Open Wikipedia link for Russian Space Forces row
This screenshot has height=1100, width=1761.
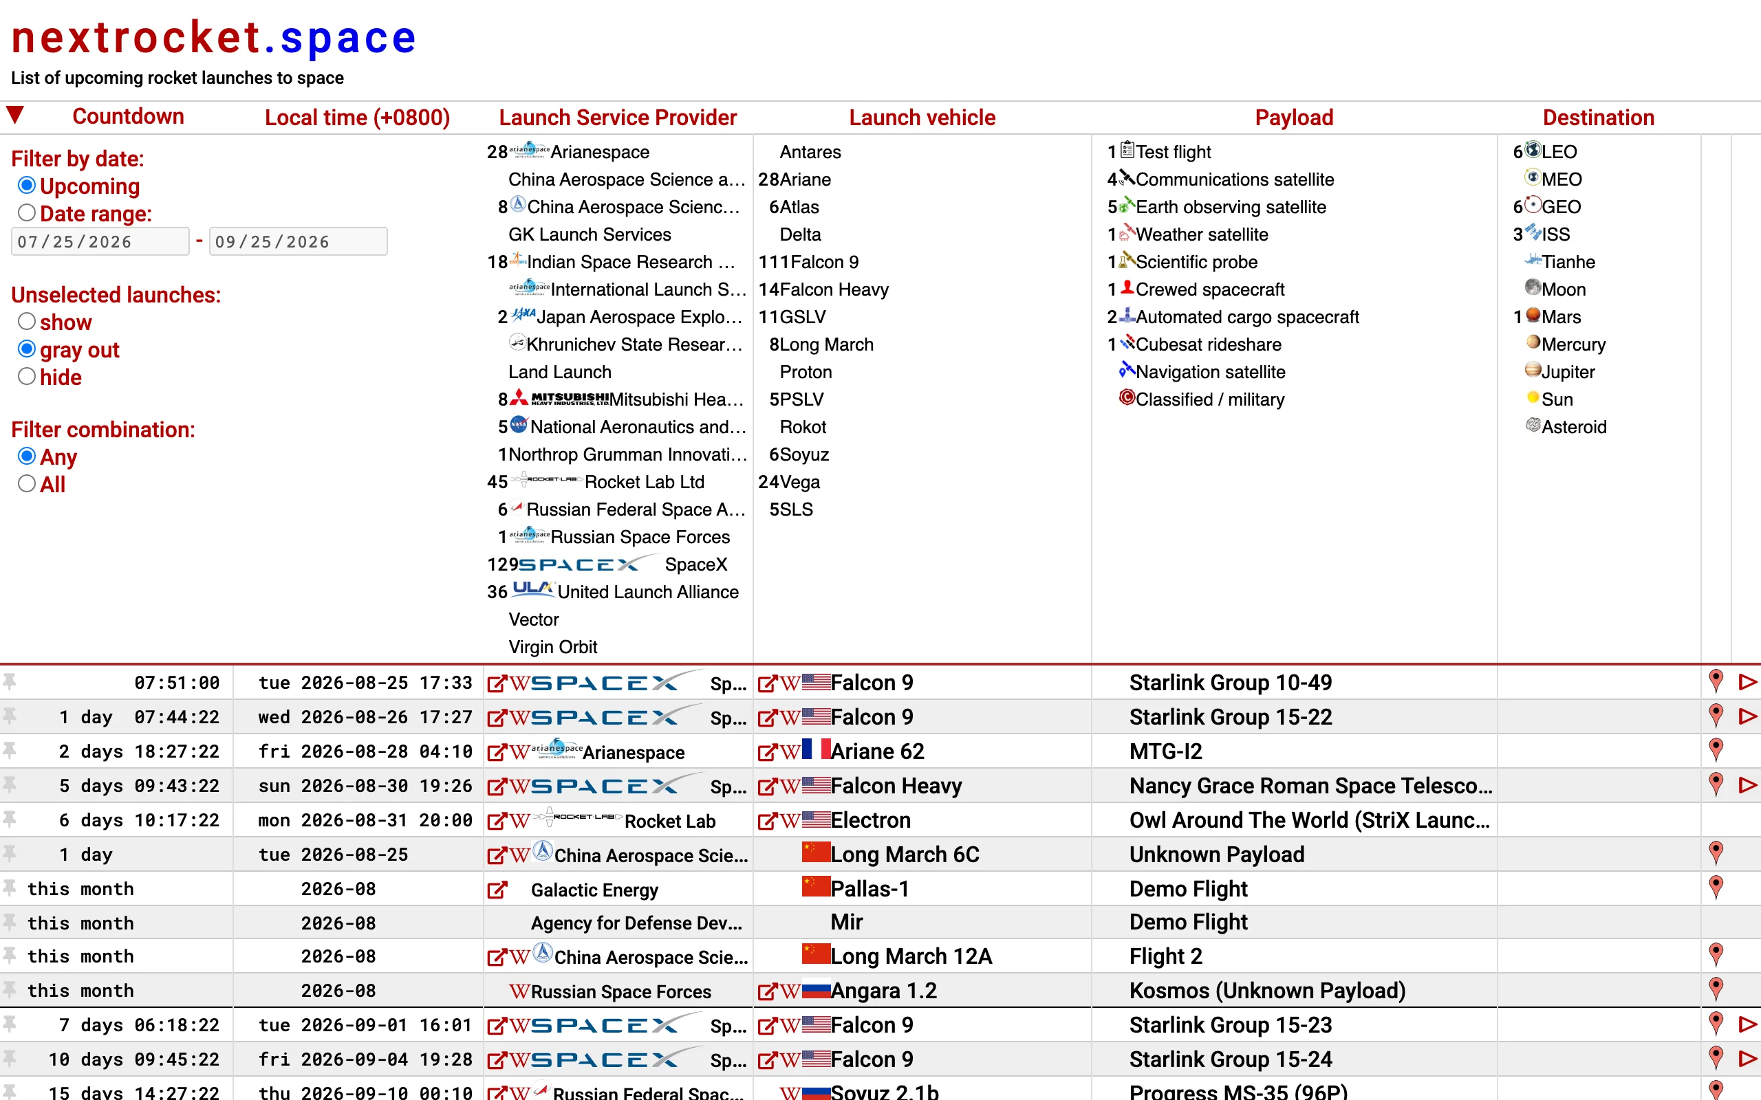coord(519,991)
